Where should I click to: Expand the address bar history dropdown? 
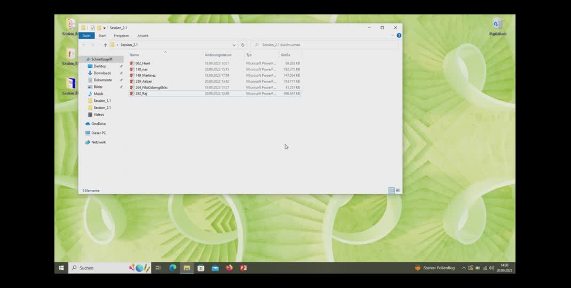[x=234, y=45]
